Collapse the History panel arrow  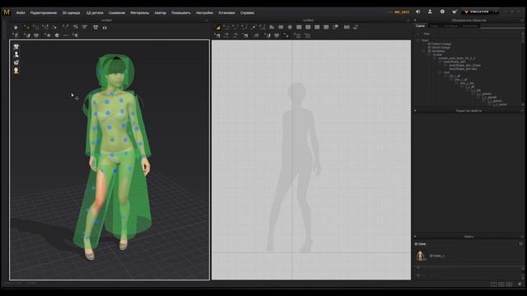[415, 237]
